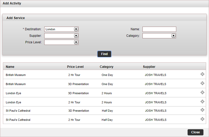
Task: Click the Name text field
Action: 159,29
